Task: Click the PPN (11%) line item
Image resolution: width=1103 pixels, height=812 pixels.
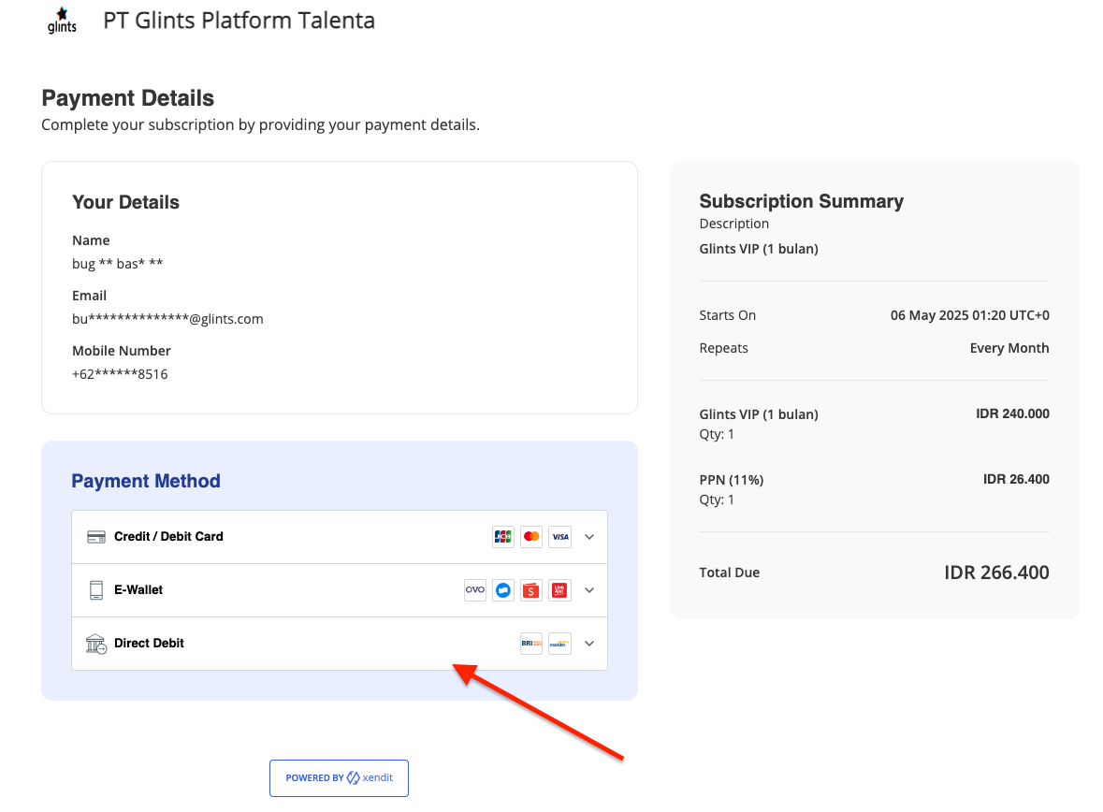Action: [732, 480]
